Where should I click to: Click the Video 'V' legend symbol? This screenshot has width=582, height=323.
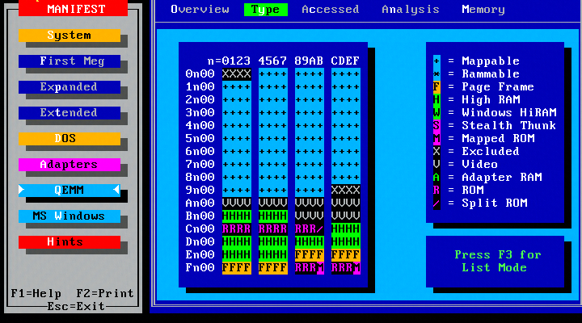pos(436,164)
